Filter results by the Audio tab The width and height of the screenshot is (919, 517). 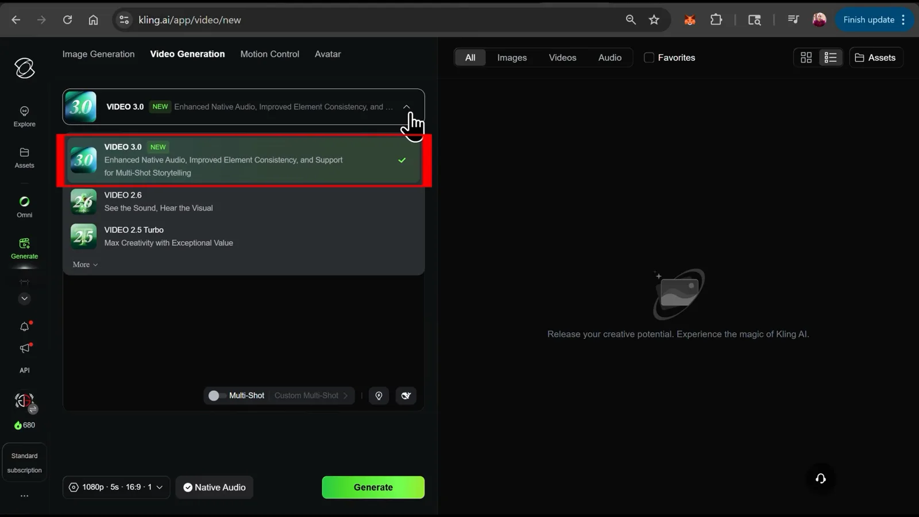pos(609,57)
